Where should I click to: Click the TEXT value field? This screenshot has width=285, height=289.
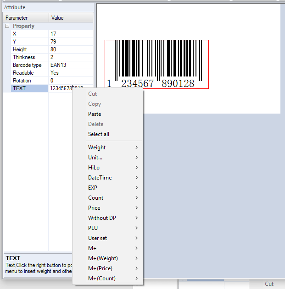[x=61, y=88]
